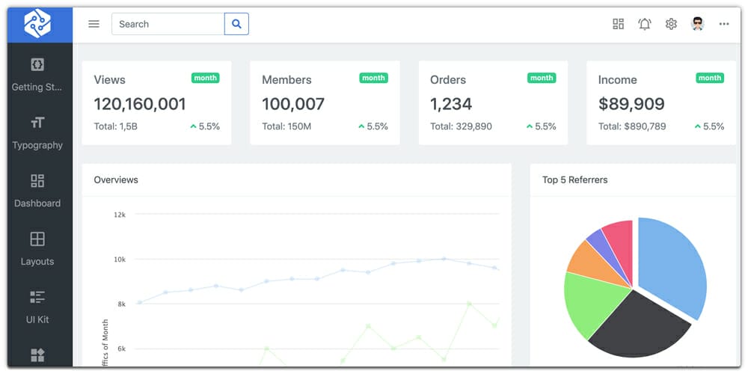Expand the UI Kit sidebar section

[x=37, y=307]
